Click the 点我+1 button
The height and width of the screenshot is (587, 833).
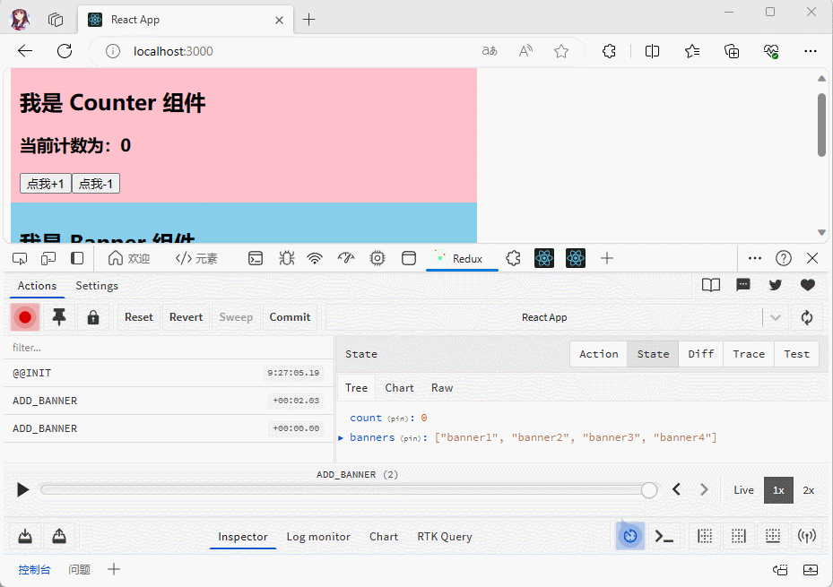[46, 184]
